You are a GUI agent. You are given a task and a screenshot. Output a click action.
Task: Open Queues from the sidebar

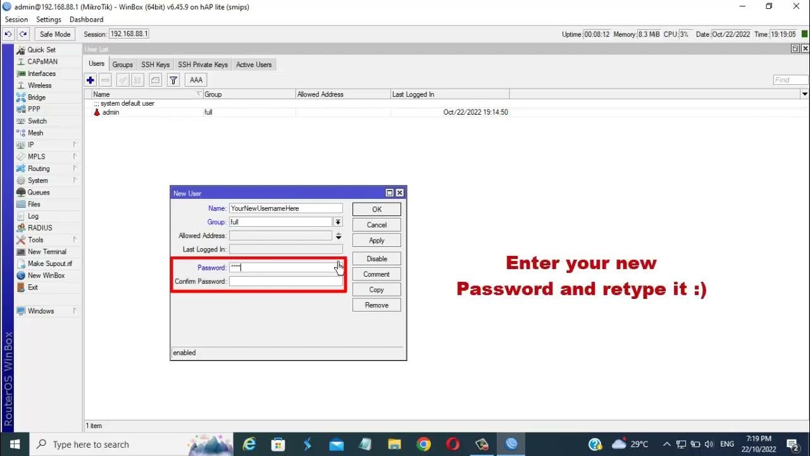[38, 193]
